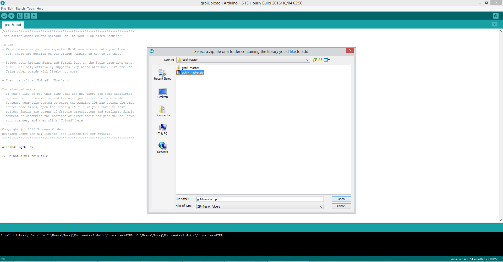Select the gctrl-master folder
The height and width of the screenshot is (262, 503).
coord(188,68)
